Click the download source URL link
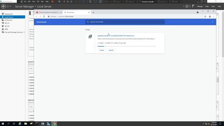 127,39
